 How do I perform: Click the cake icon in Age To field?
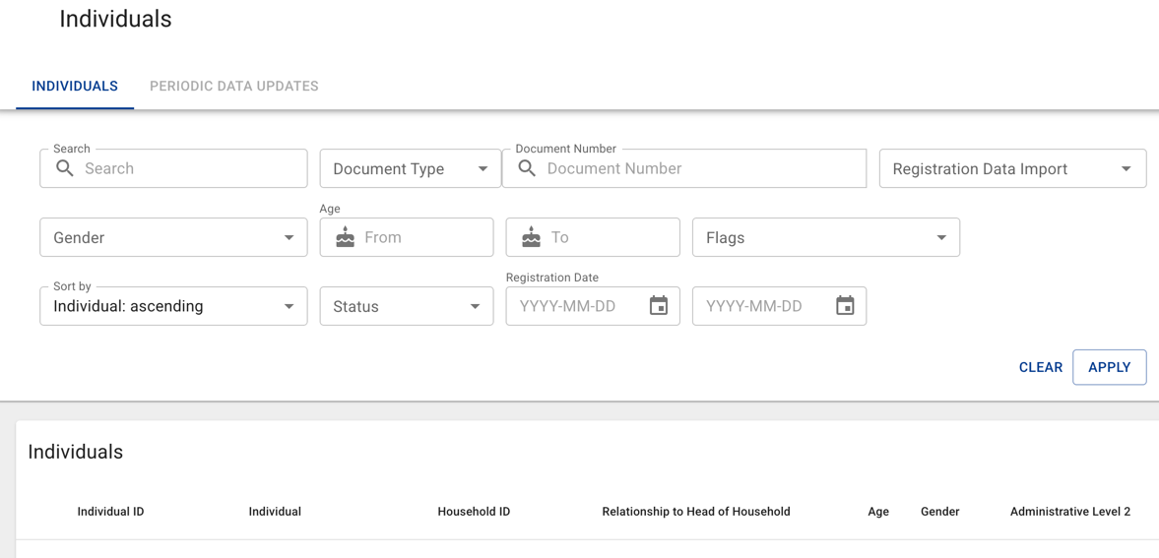point(532,237)
